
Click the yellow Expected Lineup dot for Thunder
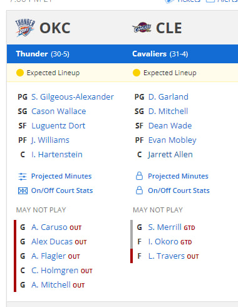(20, 73)
